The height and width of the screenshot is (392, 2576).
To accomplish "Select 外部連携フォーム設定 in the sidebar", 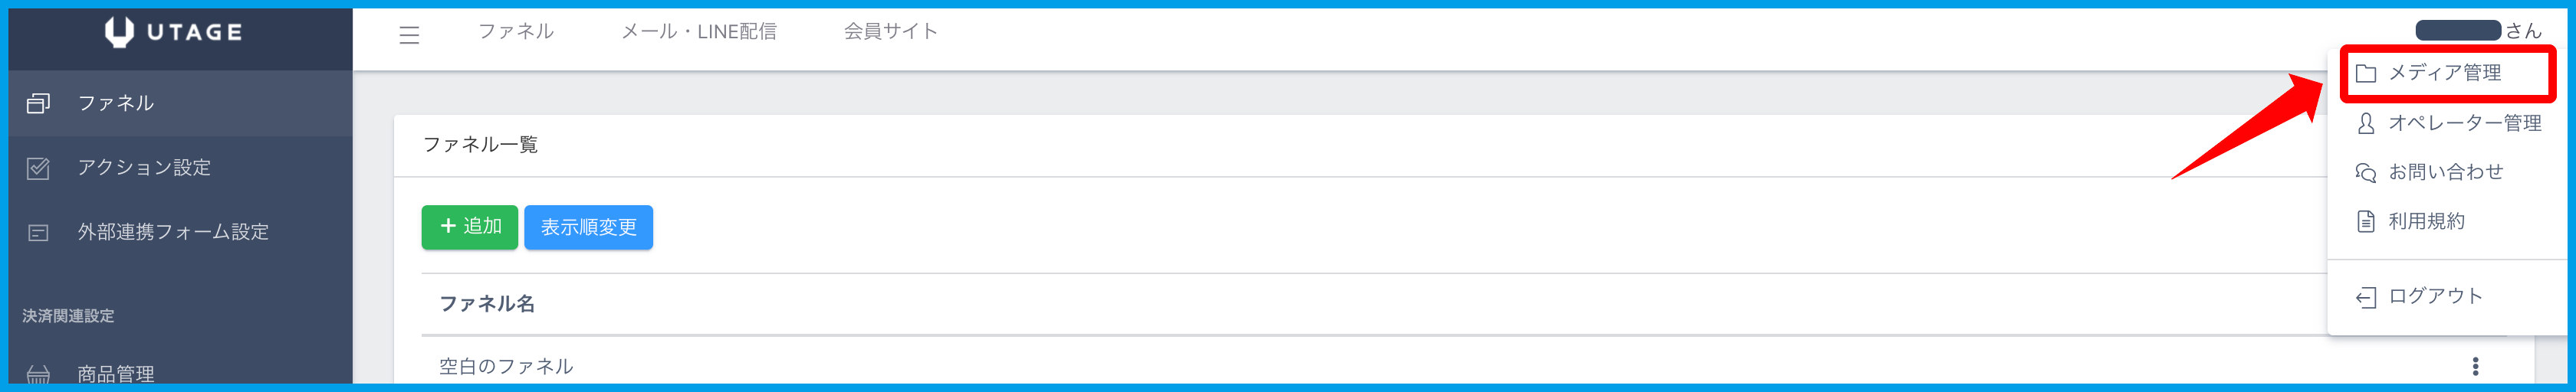I will tap(173, 233).
